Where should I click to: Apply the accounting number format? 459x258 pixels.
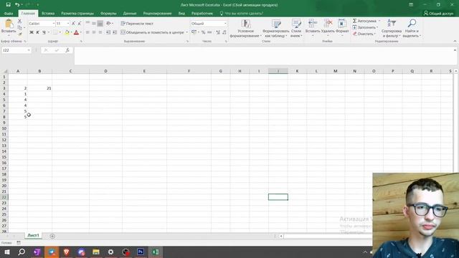(x=194, y=32)
